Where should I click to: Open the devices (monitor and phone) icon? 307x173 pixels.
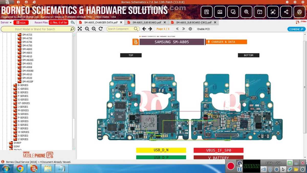coord(233,12)
